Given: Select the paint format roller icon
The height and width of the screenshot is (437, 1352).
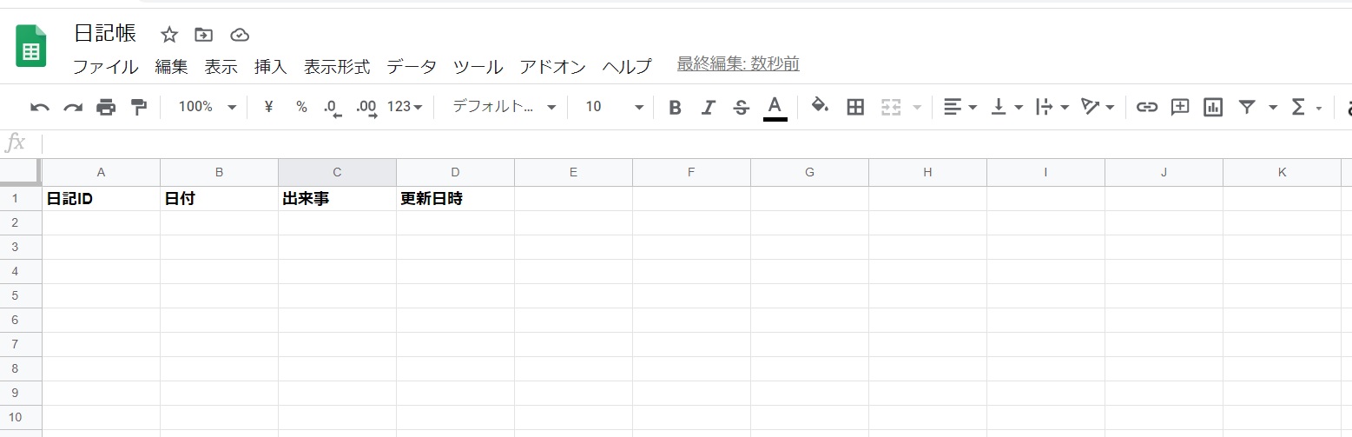Looking at the screenshot, I should click(139, 107).
